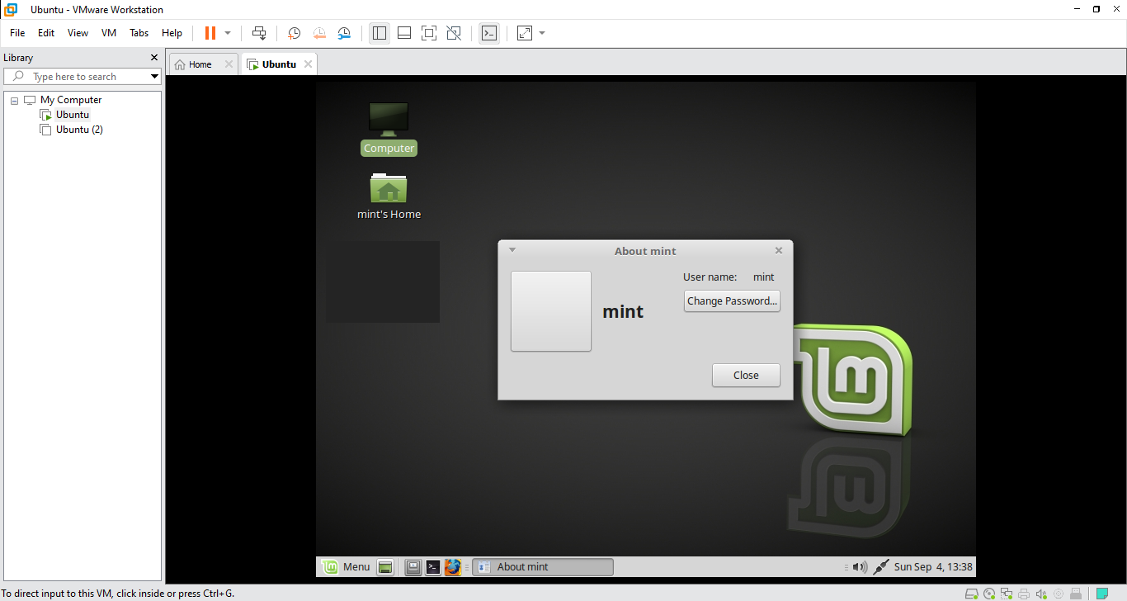Open the Edit menu
1127x601 pixels.
(x=46, y=33)
